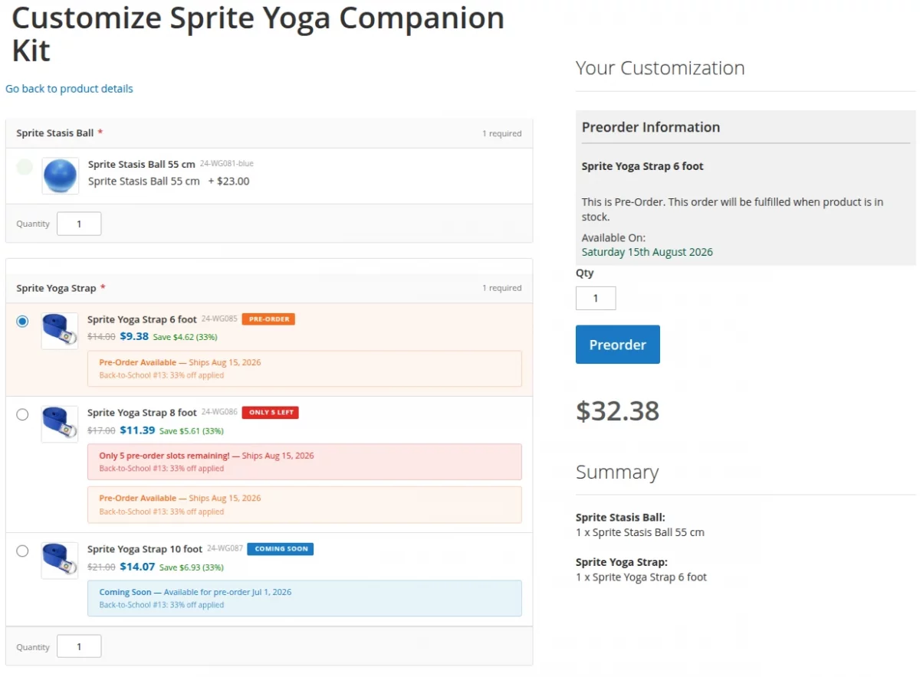Click '1 x Sprite Yoga Strap 6 foot' summary line
Viewport: 920px width, 677px height.
(x=642, y=577)
